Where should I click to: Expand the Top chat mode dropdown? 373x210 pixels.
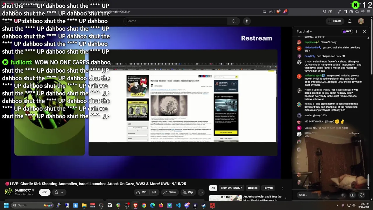[x=305, y=32]
